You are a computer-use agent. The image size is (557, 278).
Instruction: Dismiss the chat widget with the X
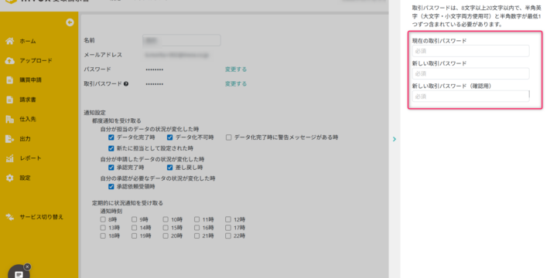[x=27, y=266]
